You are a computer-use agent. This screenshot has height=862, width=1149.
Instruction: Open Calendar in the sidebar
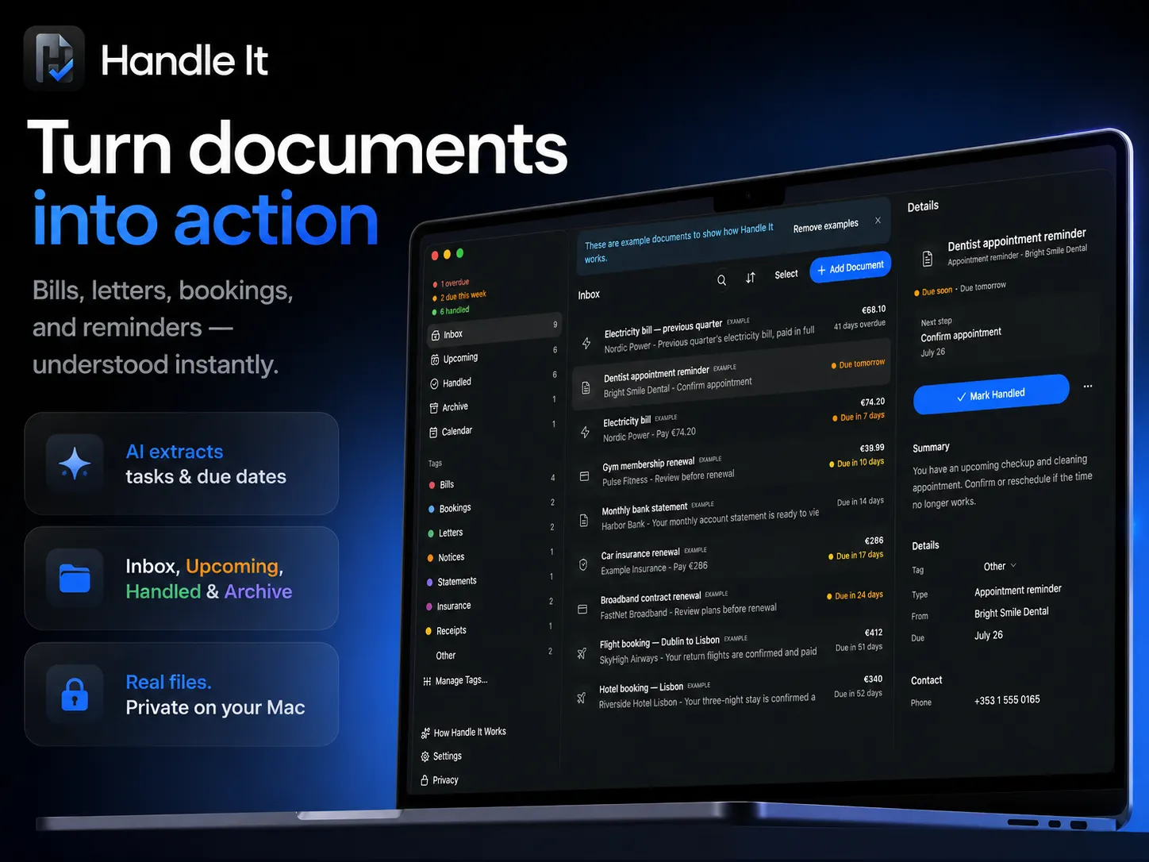tap(493, 429)
